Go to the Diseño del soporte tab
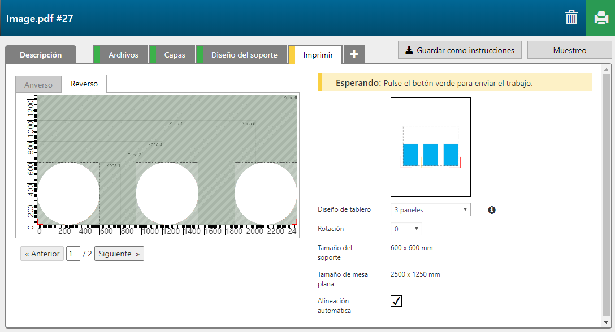Image resolution: width=615 pixels, height=332 pixels. [244, 55]
